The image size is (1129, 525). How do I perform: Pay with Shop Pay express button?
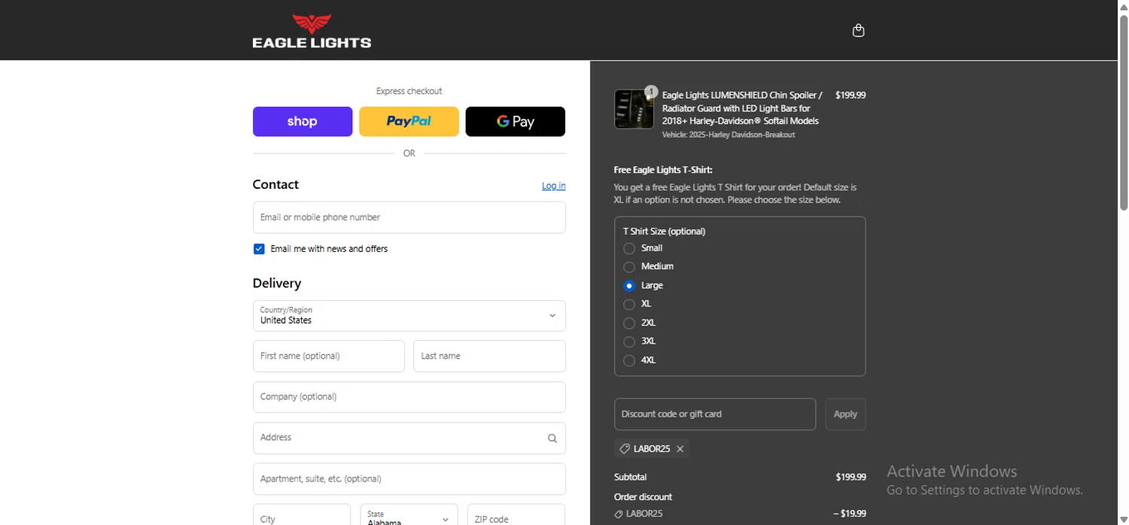point(303,122)
